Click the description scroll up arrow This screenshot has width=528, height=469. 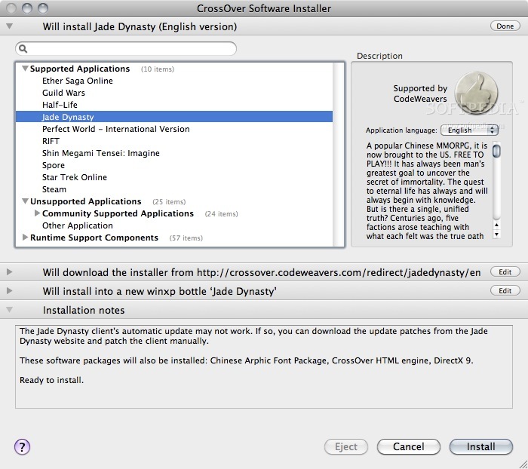496,225
